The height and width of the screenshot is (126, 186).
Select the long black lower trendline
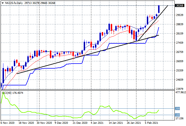(88, 54)
